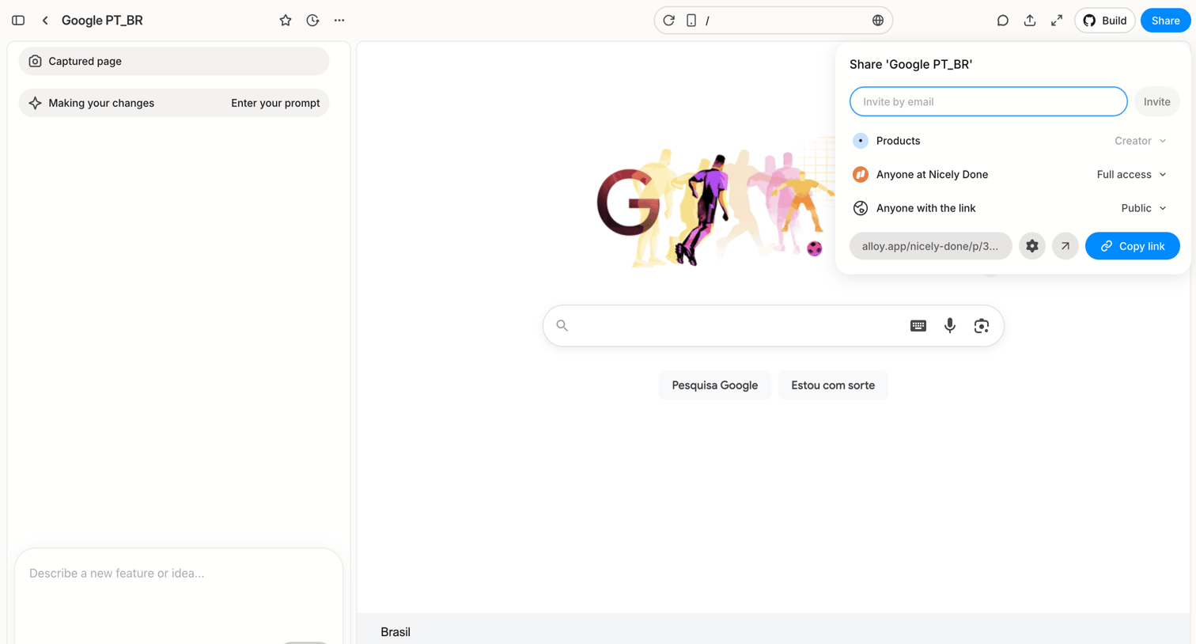The height and width of the screenshot is (644, 1196).
Task: Open shared link in new tab arrow
Action: [1065, 246]
